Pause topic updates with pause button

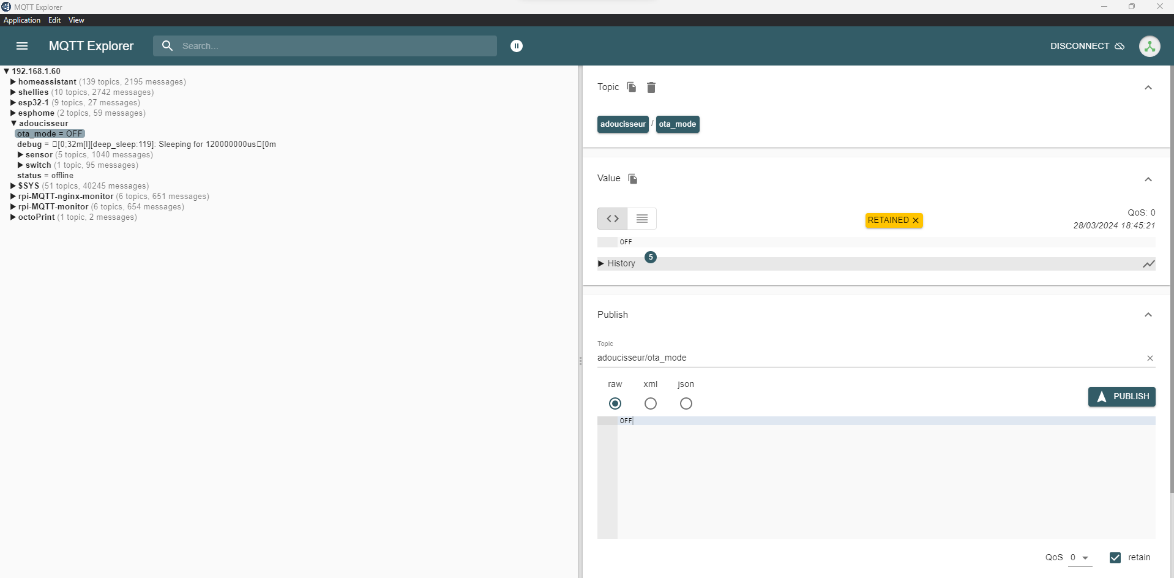(x=517, y=46)
